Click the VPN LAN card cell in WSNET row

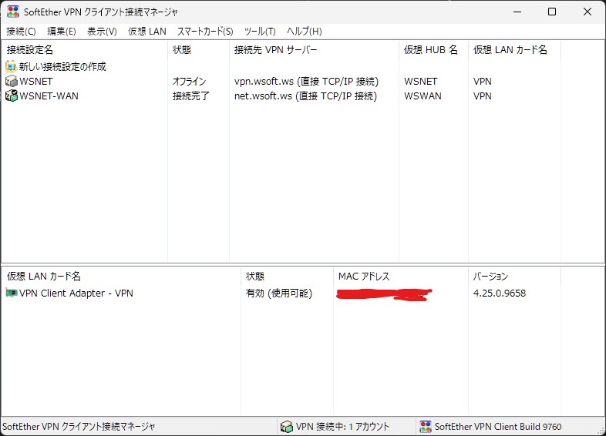click(x=483, y=81)
